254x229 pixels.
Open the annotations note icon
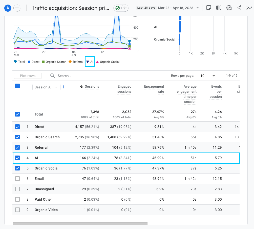click(x=209, y=8)
